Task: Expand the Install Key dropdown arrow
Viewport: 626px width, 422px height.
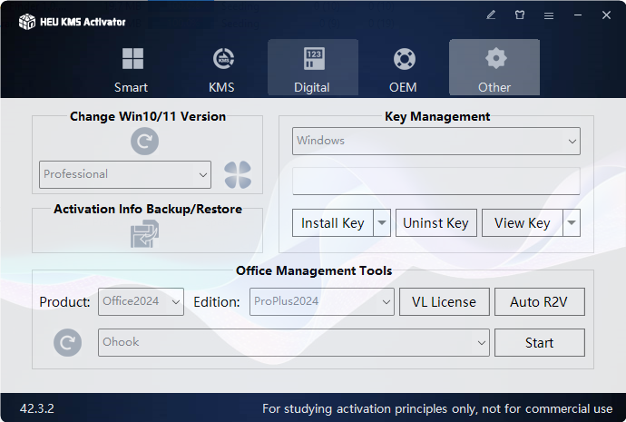Action: point(382,222)
